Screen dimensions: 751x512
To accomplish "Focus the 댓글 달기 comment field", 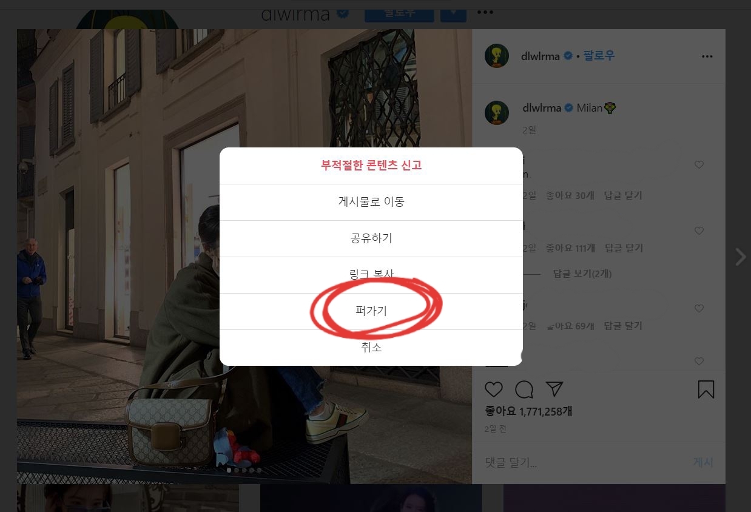I will click(582, 462).
